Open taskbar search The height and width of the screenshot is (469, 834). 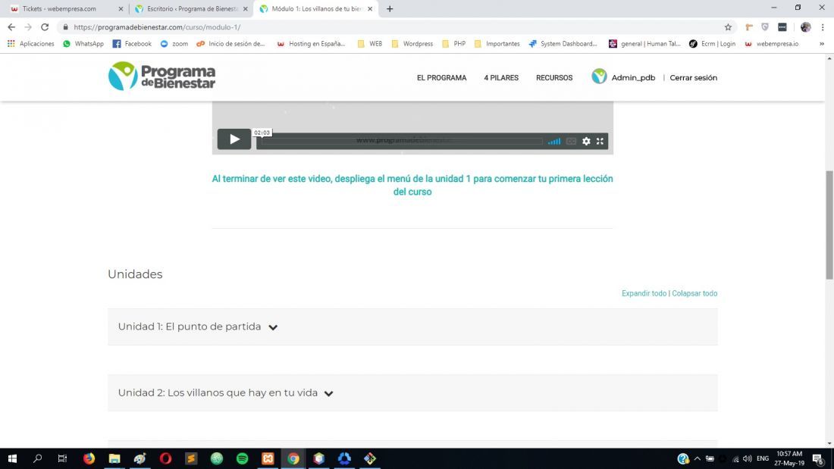pyautogui.click(x=37, y=458)
